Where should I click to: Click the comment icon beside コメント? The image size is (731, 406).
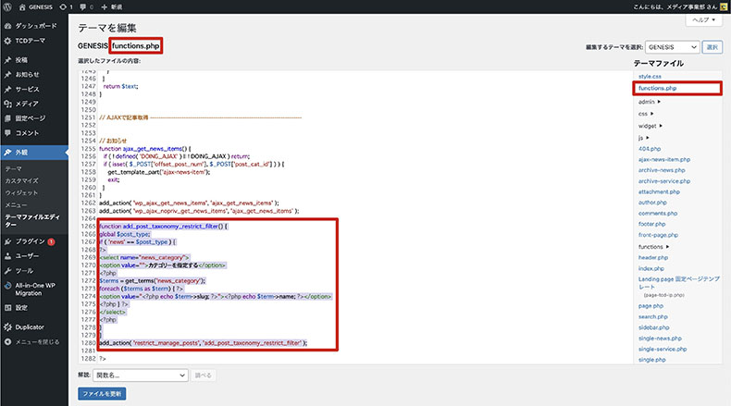click(7, 133)
